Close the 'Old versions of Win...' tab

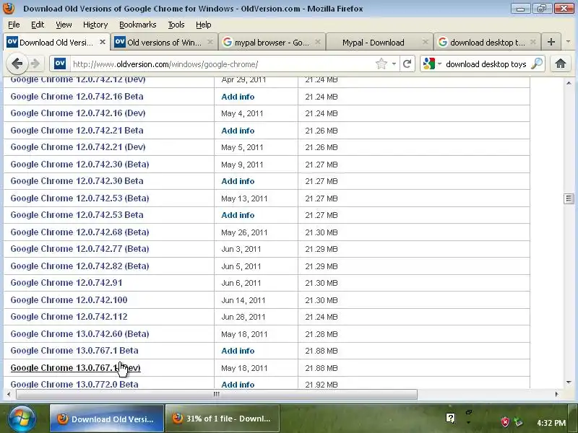tap(210, 42)
